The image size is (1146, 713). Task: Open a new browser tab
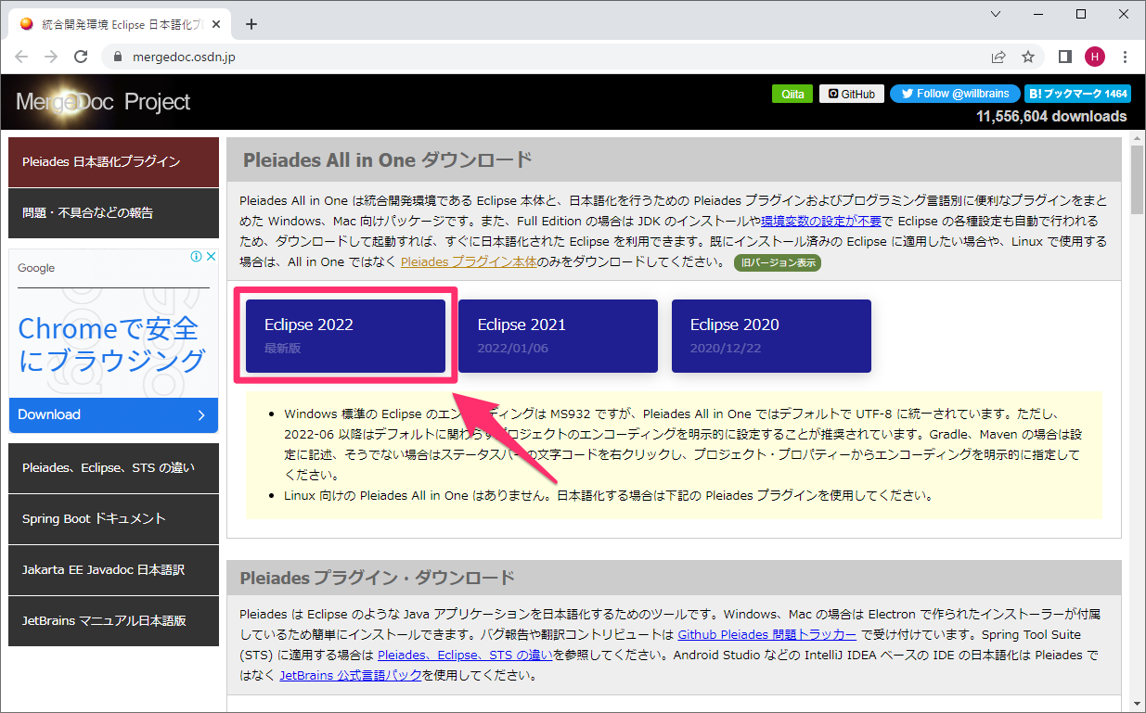(251, 24)
